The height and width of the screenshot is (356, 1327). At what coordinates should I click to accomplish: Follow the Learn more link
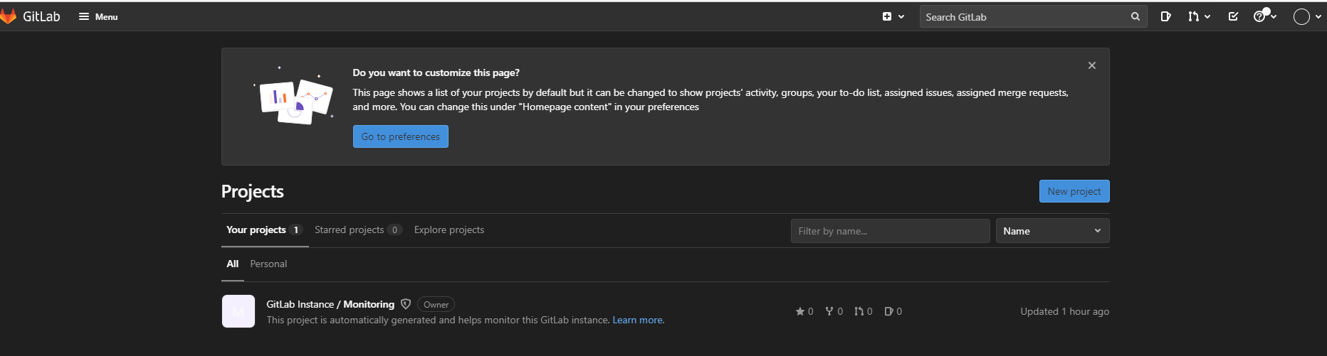click(637, 320)
